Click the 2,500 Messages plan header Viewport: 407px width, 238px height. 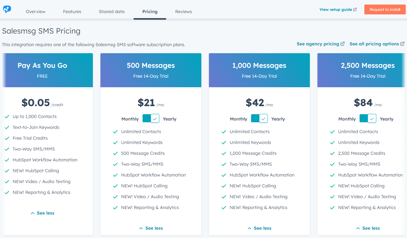361,70
